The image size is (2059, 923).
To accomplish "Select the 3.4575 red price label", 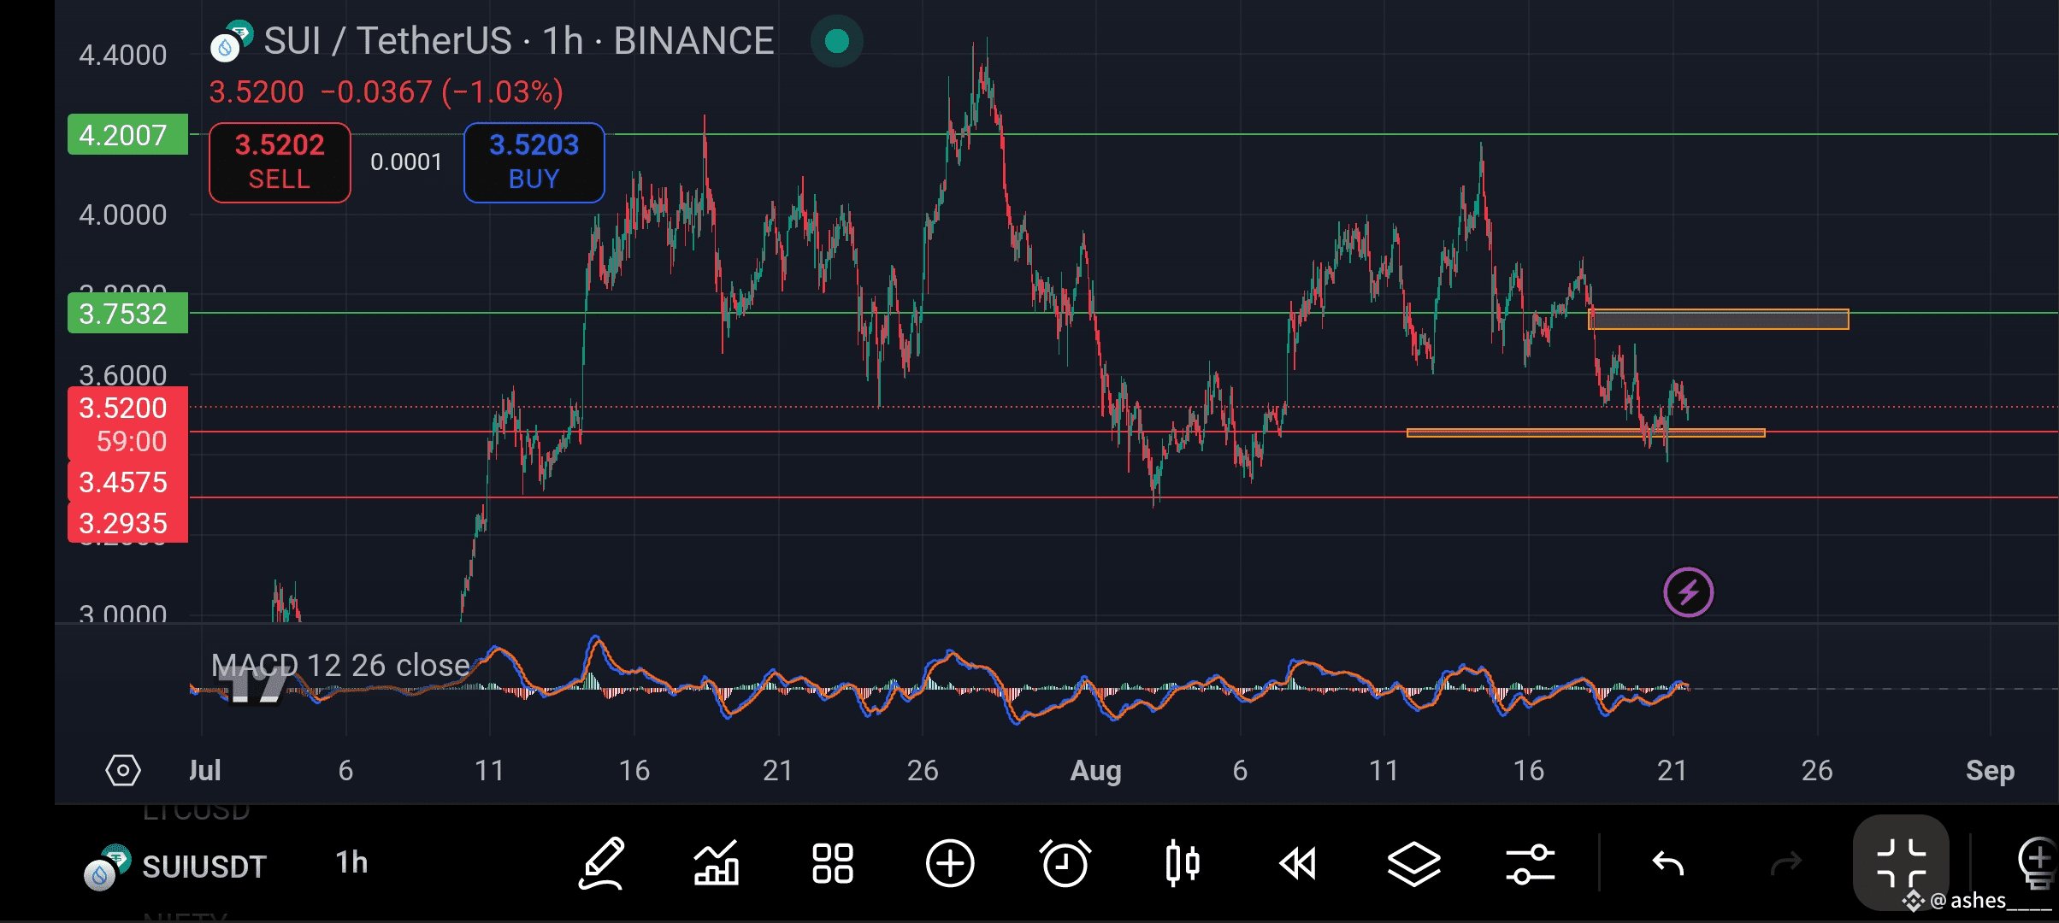I will click(x=127, y=482).
